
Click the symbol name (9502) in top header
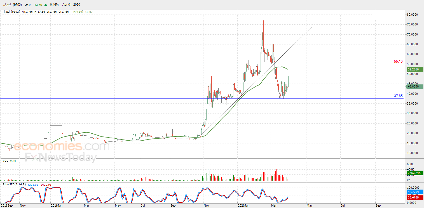tap(12, 5)
